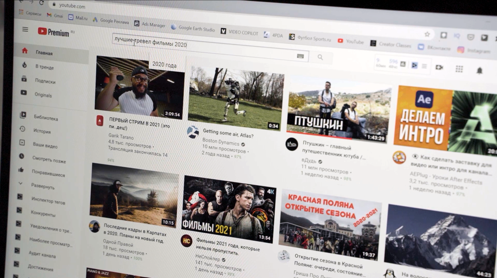497x278 pixels.
Task: Click the Главная home icon in sidebar
Action: (24, 51)
